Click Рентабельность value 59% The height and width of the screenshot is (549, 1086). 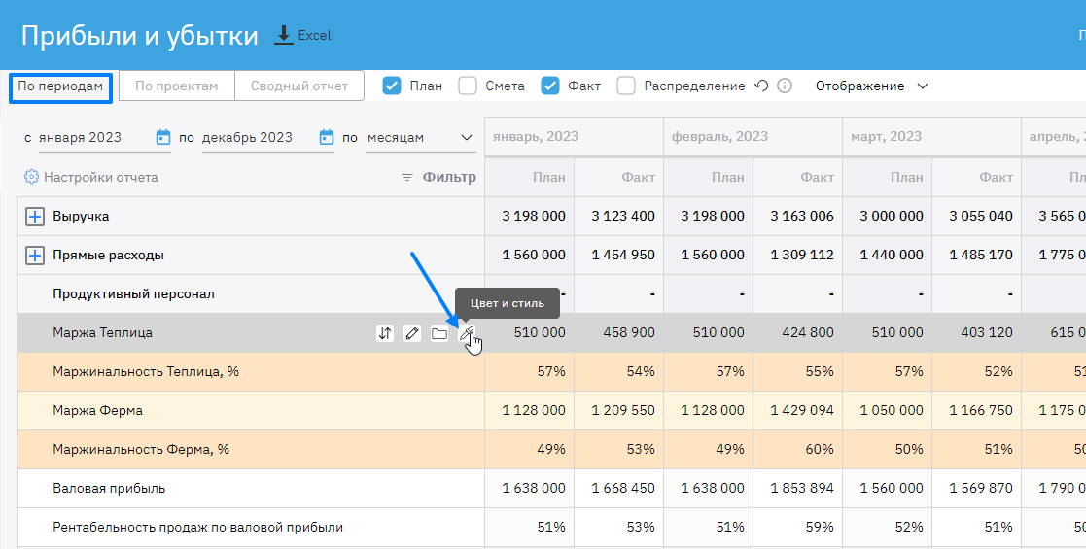(x=820, y=527)
